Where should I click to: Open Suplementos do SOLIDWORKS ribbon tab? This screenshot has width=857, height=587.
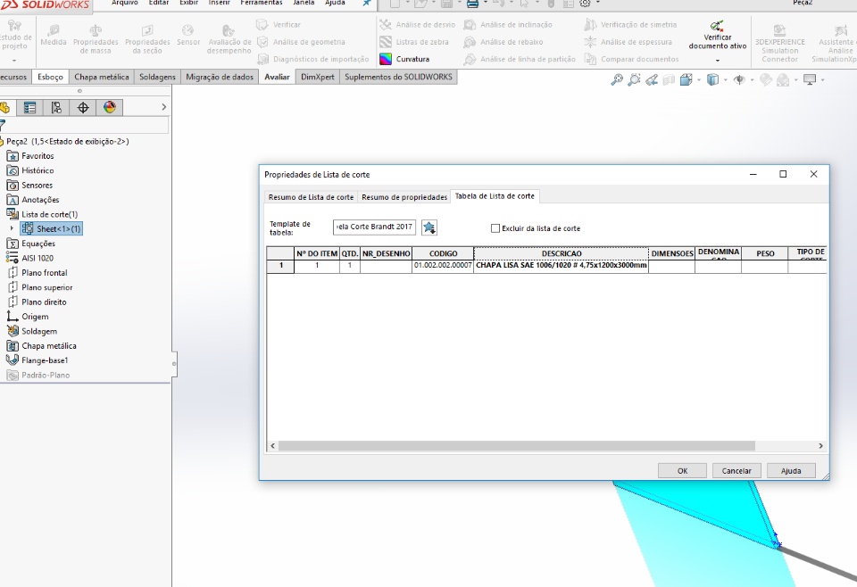pyautogui.click(x=398, y=77)
